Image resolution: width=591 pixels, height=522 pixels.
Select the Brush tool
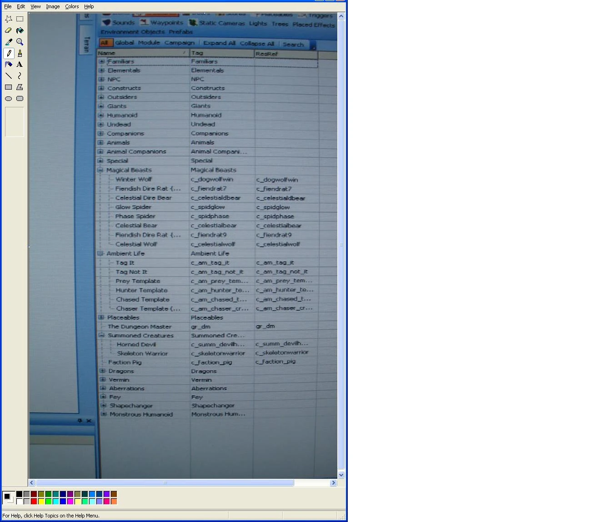[x=20, y=53]
